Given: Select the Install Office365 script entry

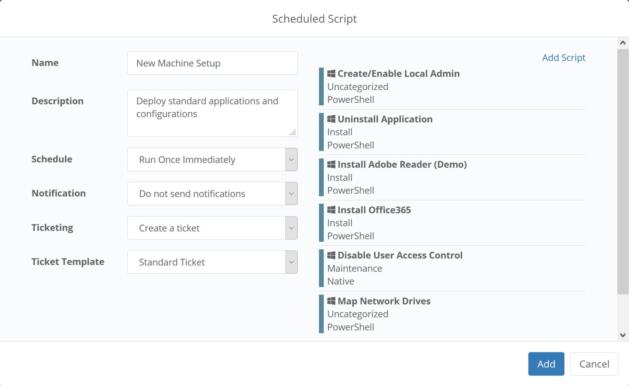Looking at the screenshot, I should [374, 210].
